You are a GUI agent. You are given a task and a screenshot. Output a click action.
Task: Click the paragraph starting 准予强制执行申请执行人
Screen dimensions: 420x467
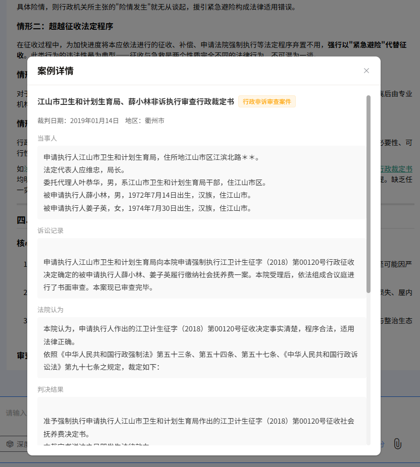click(199, 427)
